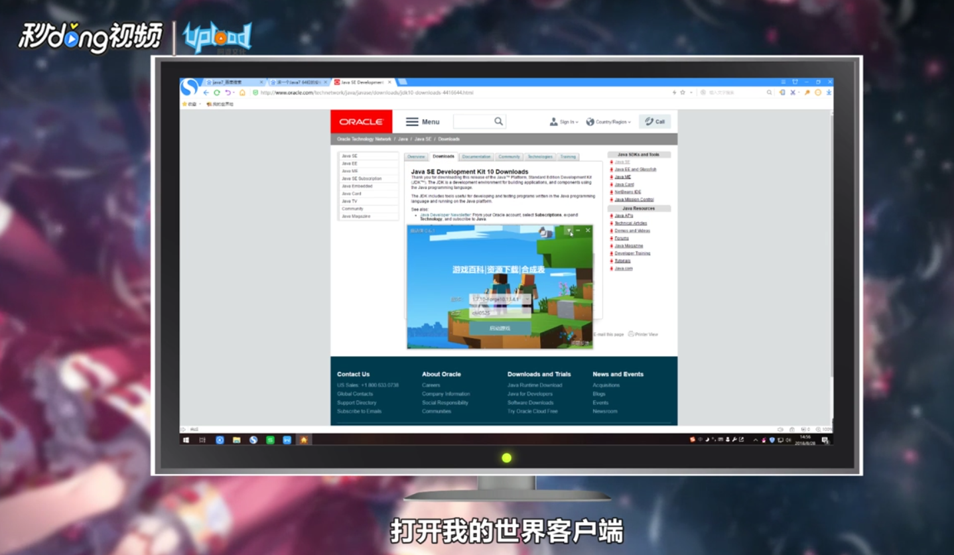Open Demos and Videos link
The height and width of the screenshot is (555, 954).
(x=632, y=231)
